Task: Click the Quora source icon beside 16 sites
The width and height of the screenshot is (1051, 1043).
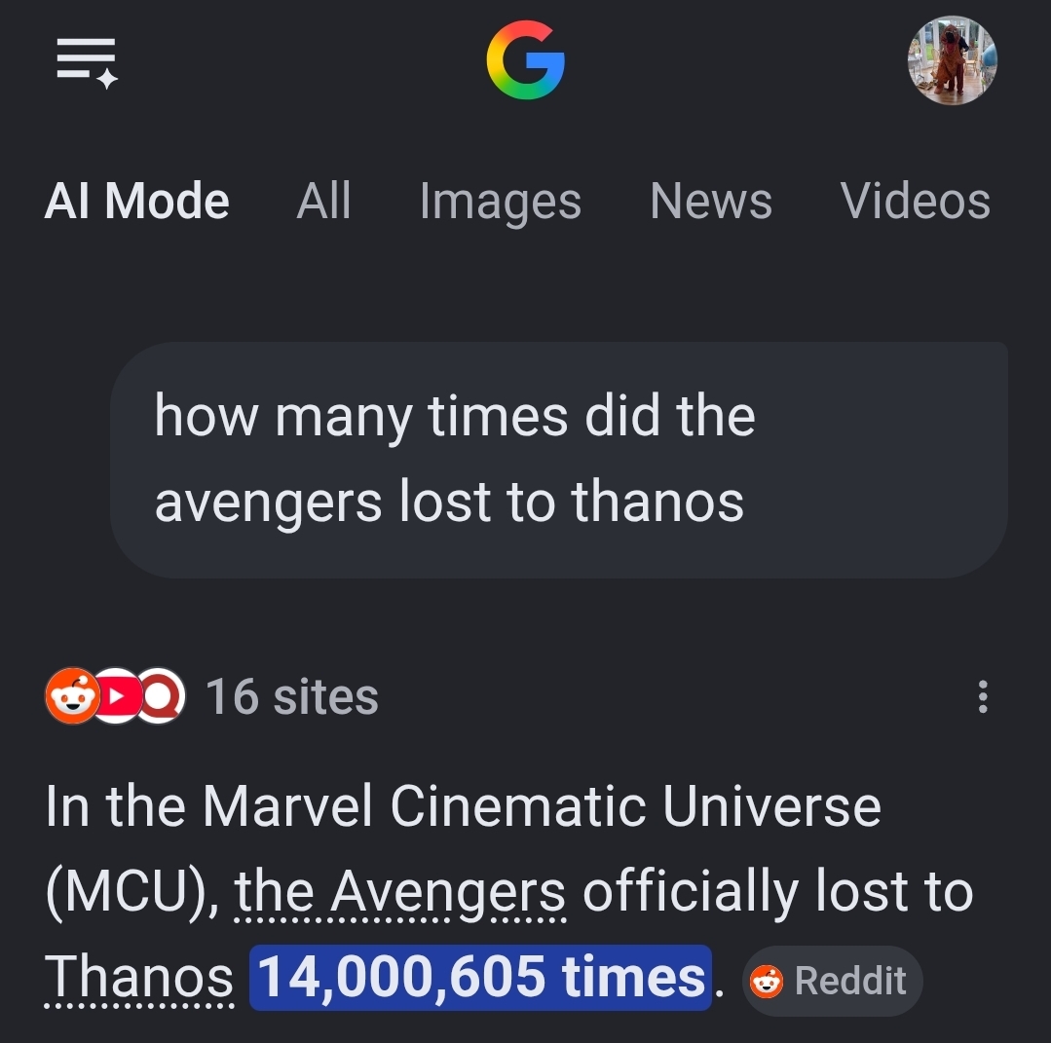Action: pos(160,695)
